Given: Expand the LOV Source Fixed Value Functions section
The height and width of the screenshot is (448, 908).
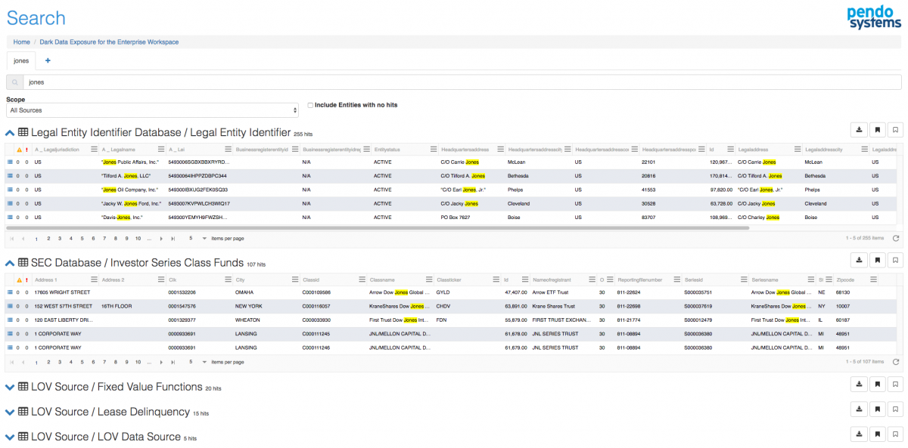Looking at the screenshot, I should click(10, 388).
